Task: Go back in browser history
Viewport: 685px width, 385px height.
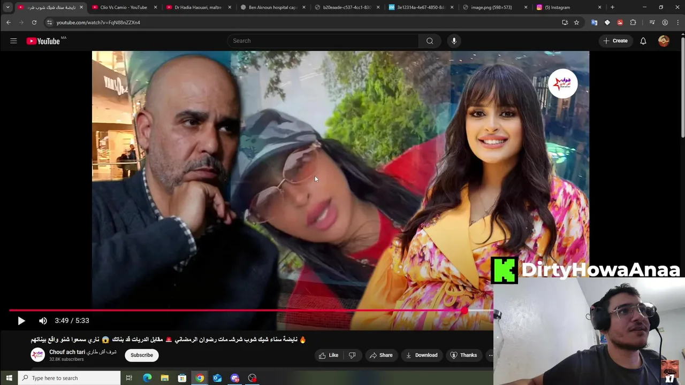Action: click(x=9, y=22)
